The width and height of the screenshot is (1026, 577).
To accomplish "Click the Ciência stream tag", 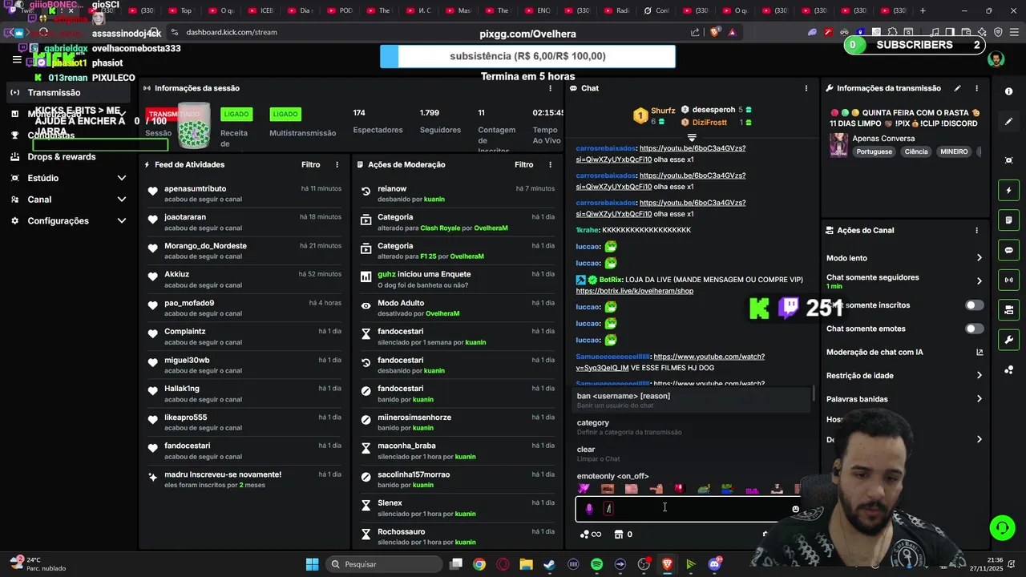I will coord(916,151).
